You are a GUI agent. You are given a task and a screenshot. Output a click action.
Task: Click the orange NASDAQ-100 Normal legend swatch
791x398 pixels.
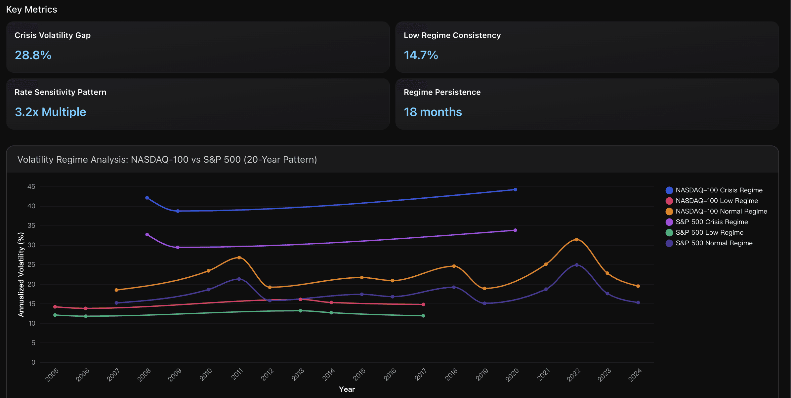click(669, 211)
